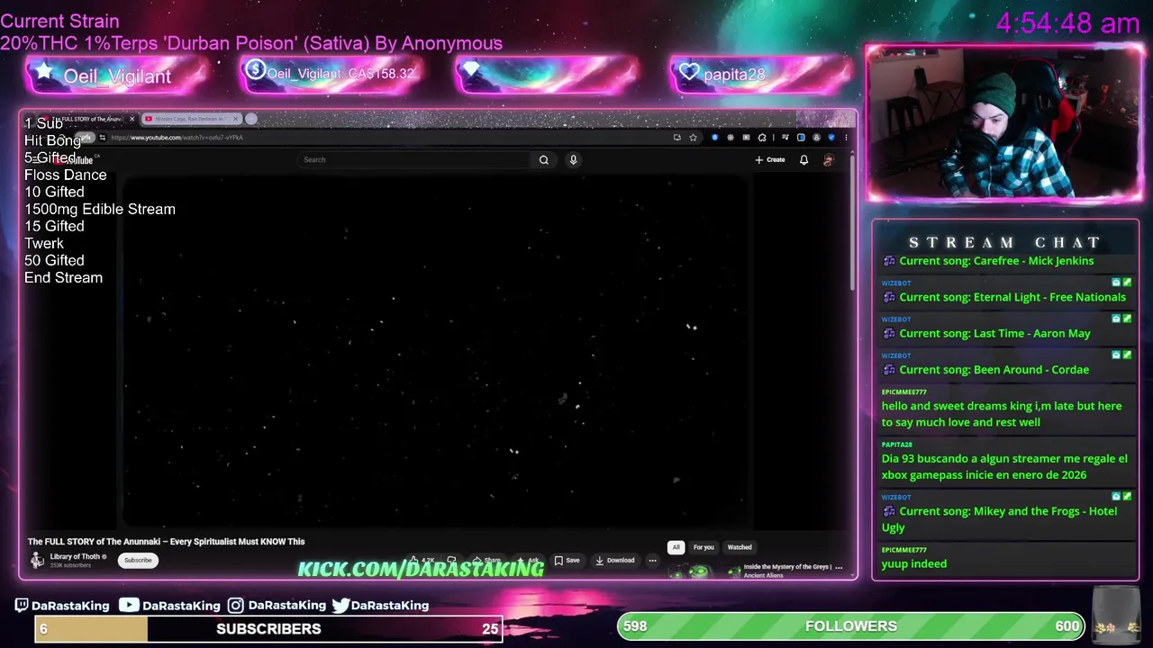Click the video player extension icon

(746, 138)
